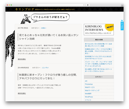Click the site tagline in the header
The width and height of the screenshot is (129, 109).
[x=55, y=10]
